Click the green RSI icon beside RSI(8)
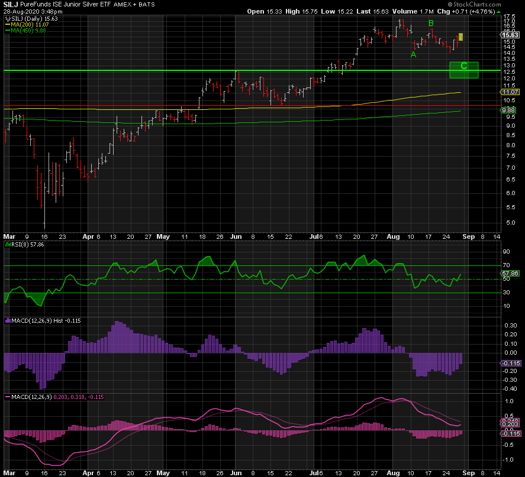Image resolution: width=525 pixels, height=477 pixels. point(8,245)
